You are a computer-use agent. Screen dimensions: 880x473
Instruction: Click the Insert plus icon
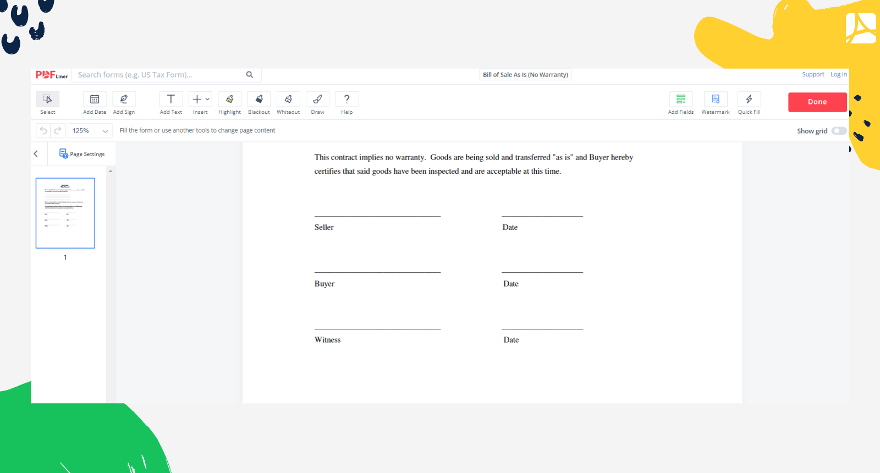(x=197, y=99)
